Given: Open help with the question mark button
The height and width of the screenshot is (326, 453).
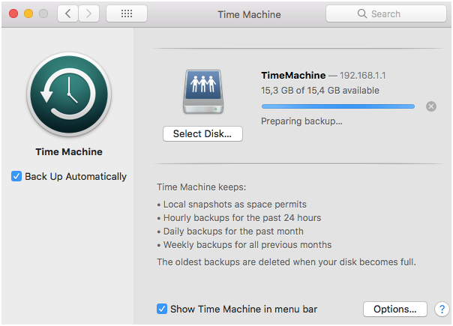Looking at the screenshot, I should (x=441, y=309).
